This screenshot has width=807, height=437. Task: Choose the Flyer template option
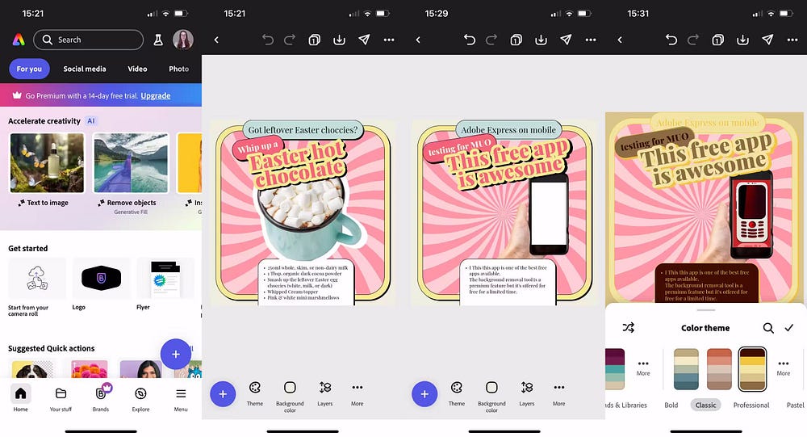pyautogui.click(x=165, y=284)
